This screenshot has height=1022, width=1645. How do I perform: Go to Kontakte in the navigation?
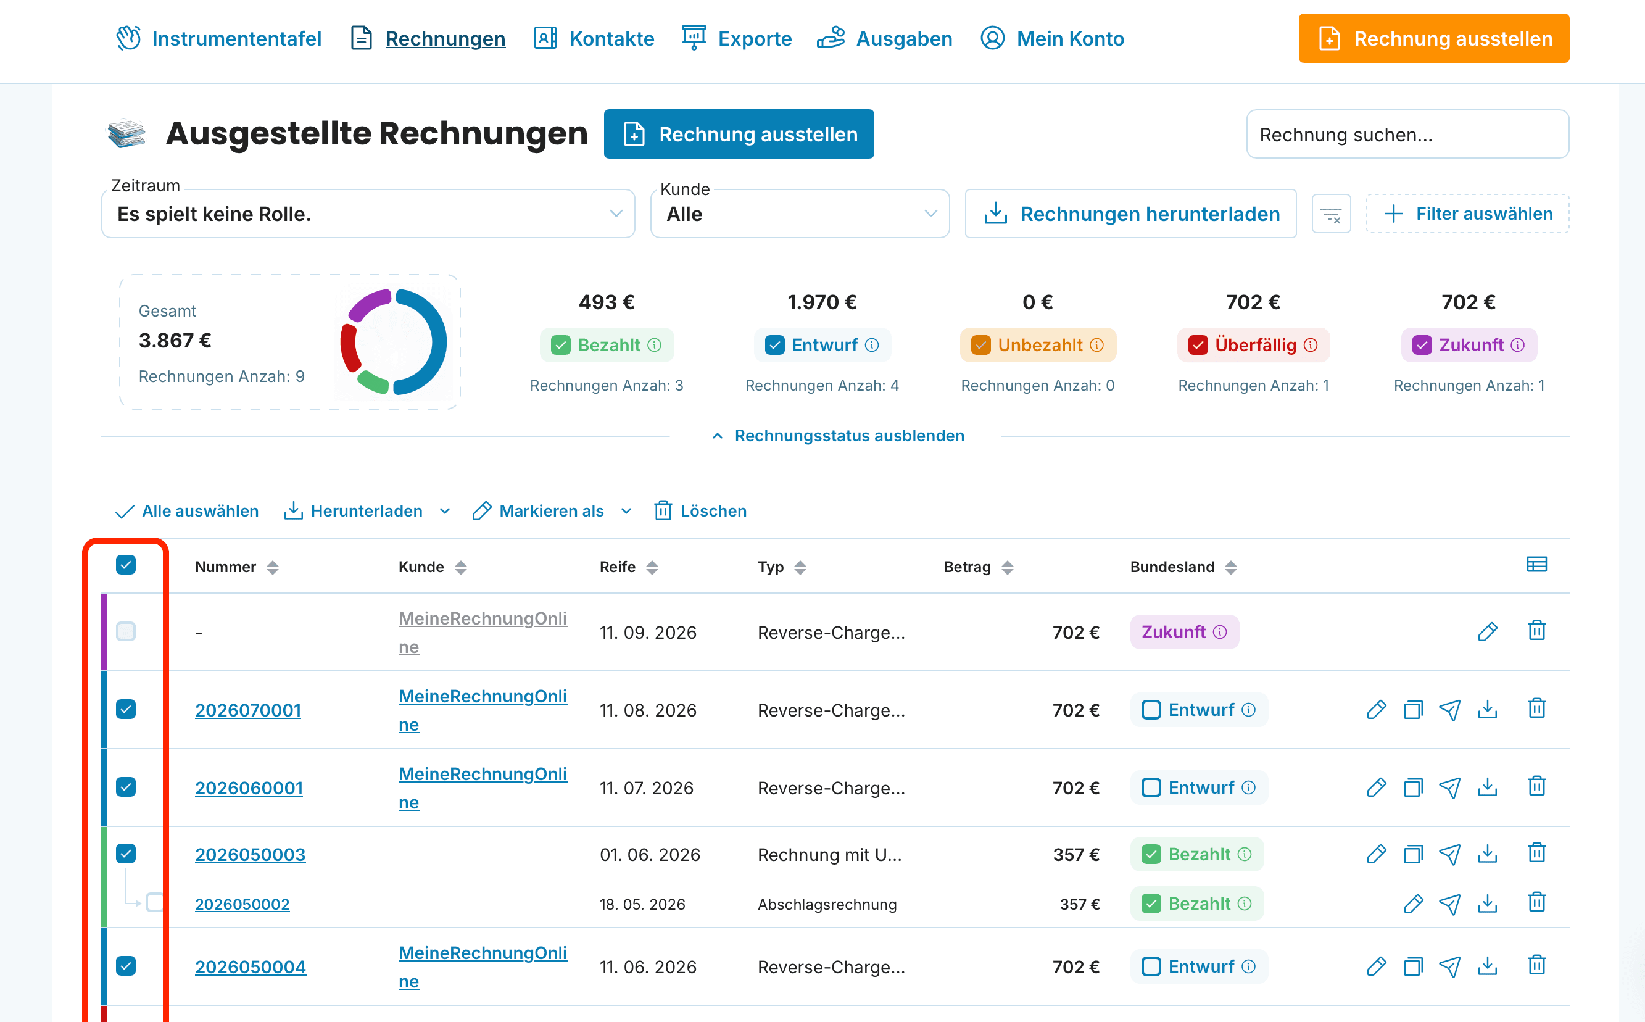pyautogui.click(x=594, y=38)
